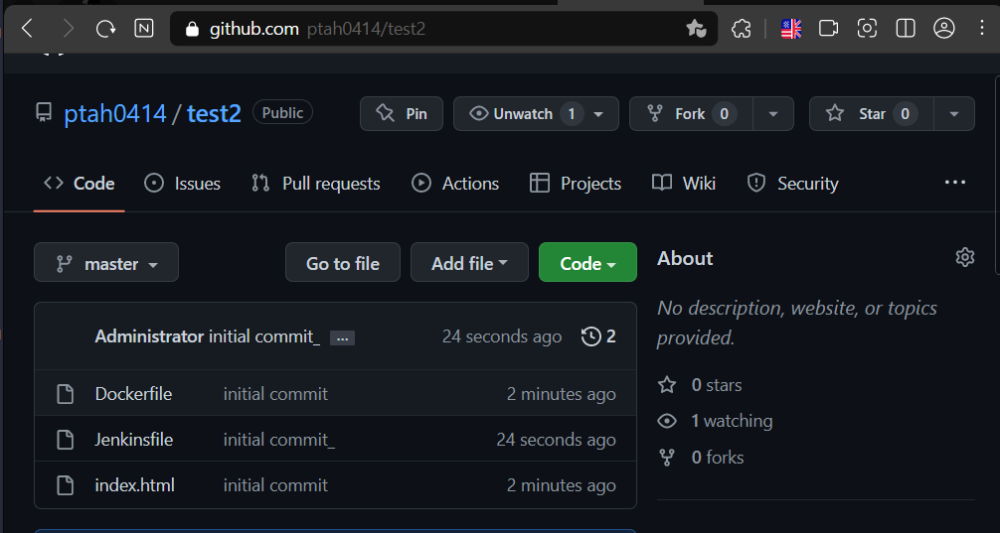Open the Wiki tab

[684, 184]
